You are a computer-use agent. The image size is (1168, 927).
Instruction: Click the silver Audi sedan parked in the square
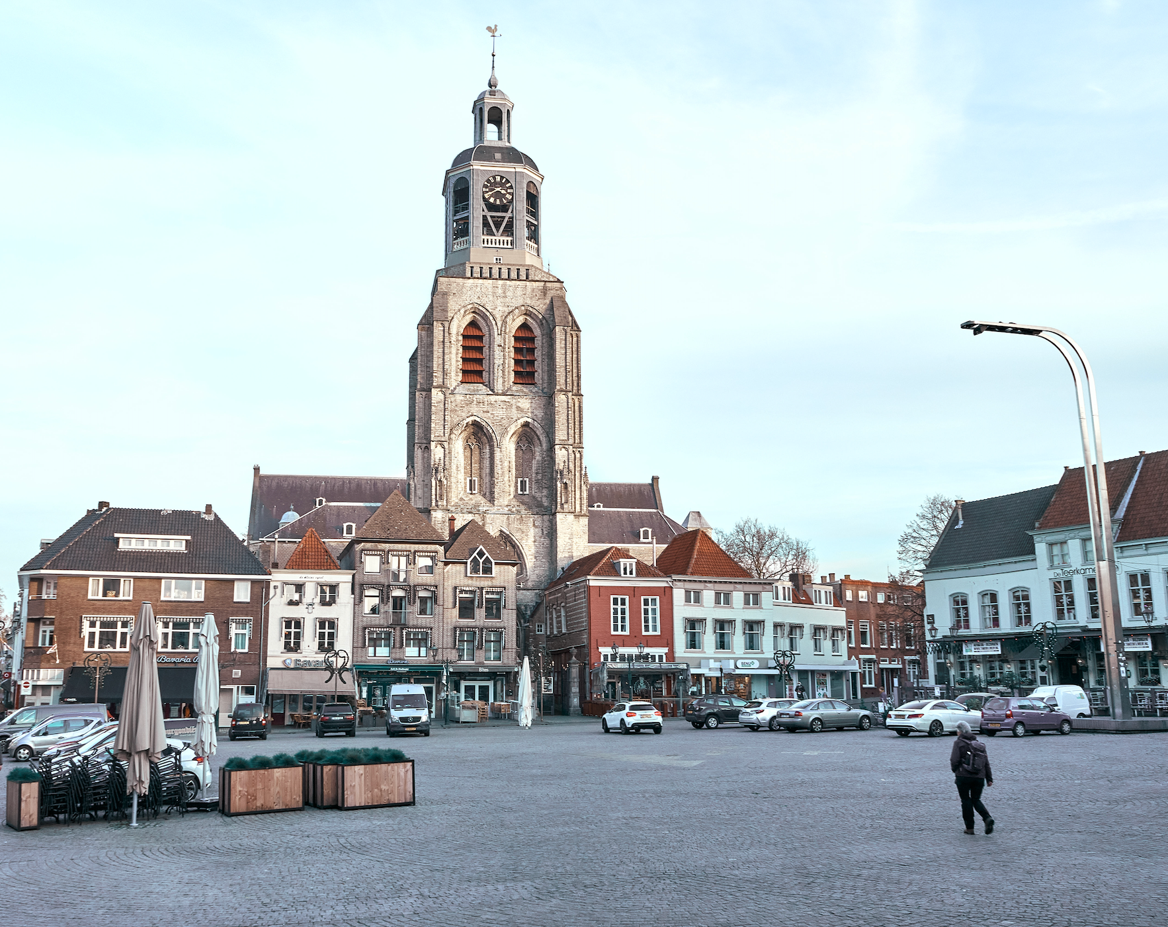[x=820, y=715]
